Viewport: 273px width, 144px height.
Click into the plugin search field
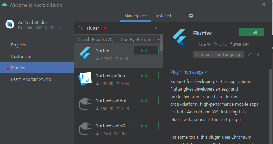point(119,28)
